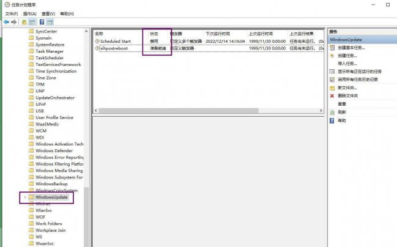The image size is (397, 247).
Task: Select the Workplace Join folder
Action: coord(51,230)
